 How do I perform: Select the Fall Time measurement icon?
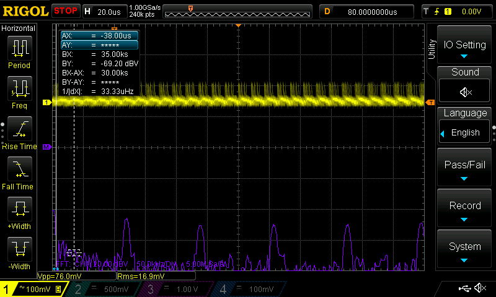tap(19, 171)
